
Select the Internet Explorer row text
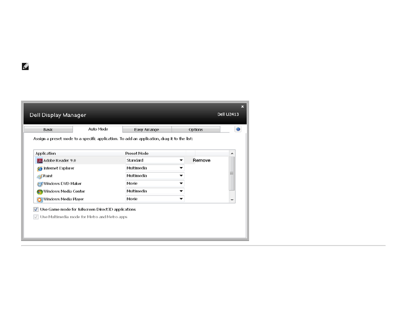point(59,168)
